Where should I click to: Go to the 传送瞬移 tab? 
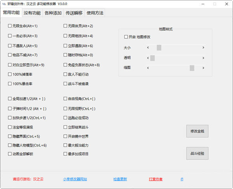74,13
